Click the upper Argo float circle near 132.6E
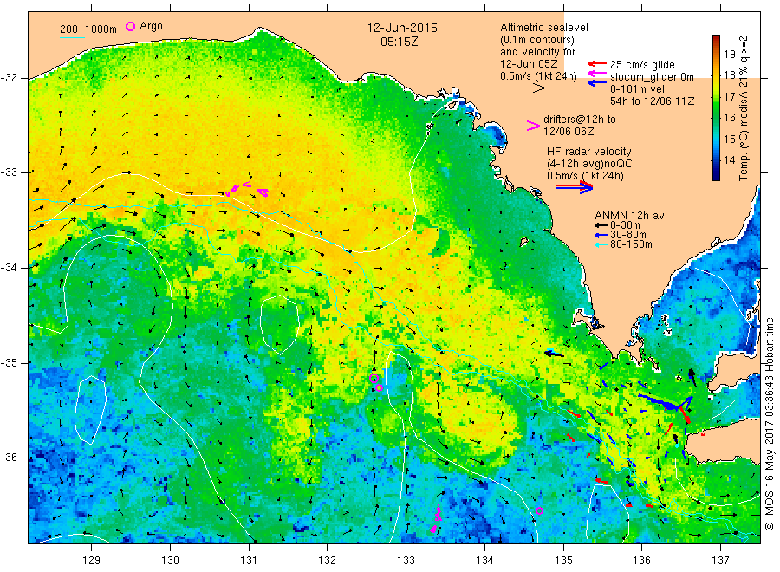 [374, 379]
